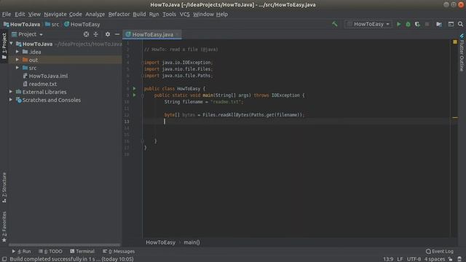Expand the .idea folder

[x=17, y=52]
